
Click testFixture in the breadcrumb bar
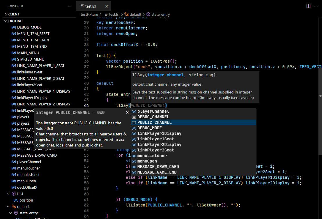(x=89, y=14)
